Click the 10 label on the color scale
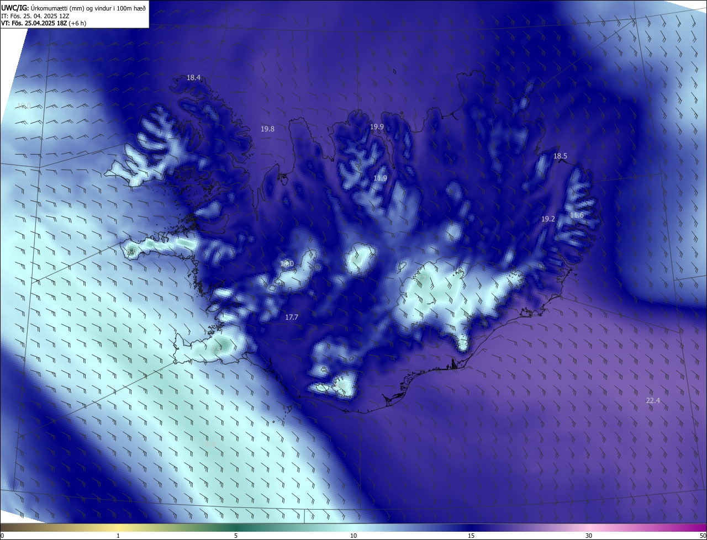707x540 pixels. [353, 536]
